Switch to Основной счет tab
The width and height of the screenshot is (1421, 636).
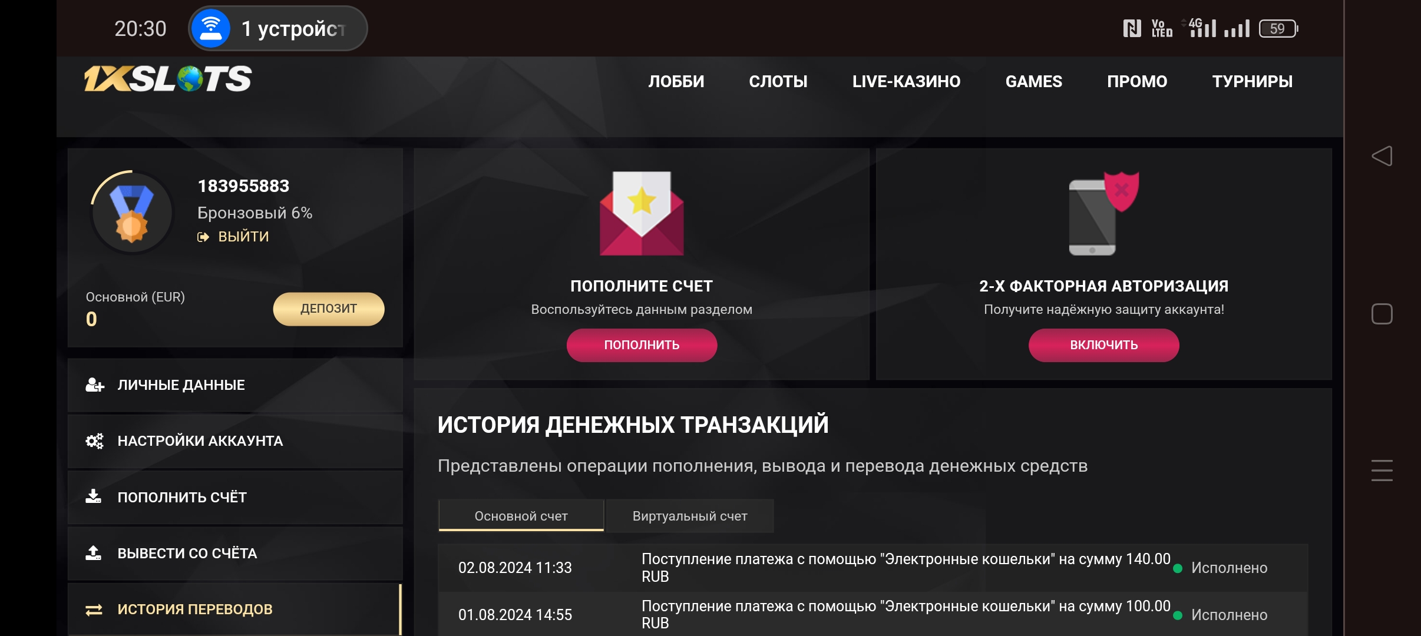(521, 516)
